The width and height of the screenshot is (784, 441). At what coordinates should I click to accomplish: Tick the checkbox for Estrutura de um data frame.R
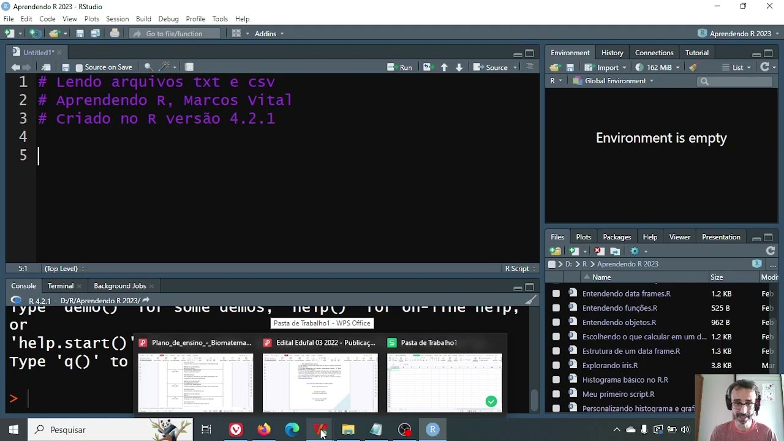click(556, 351)
